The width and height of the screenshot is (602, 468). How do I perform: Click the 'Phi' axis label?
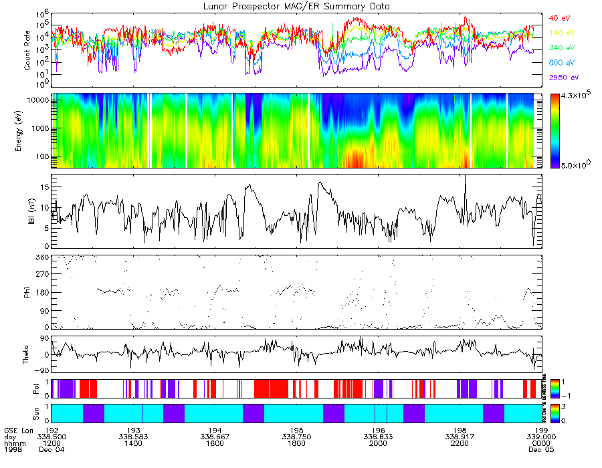27,292
